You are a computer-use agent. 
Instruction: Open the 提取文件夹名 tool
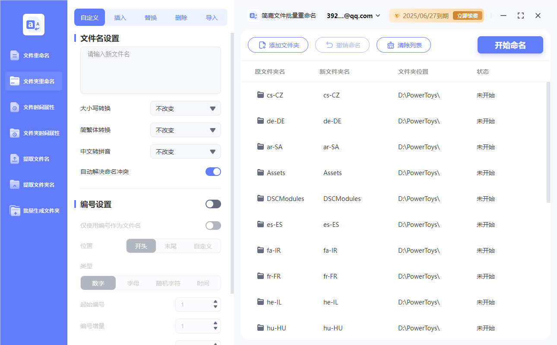(33, 185)
